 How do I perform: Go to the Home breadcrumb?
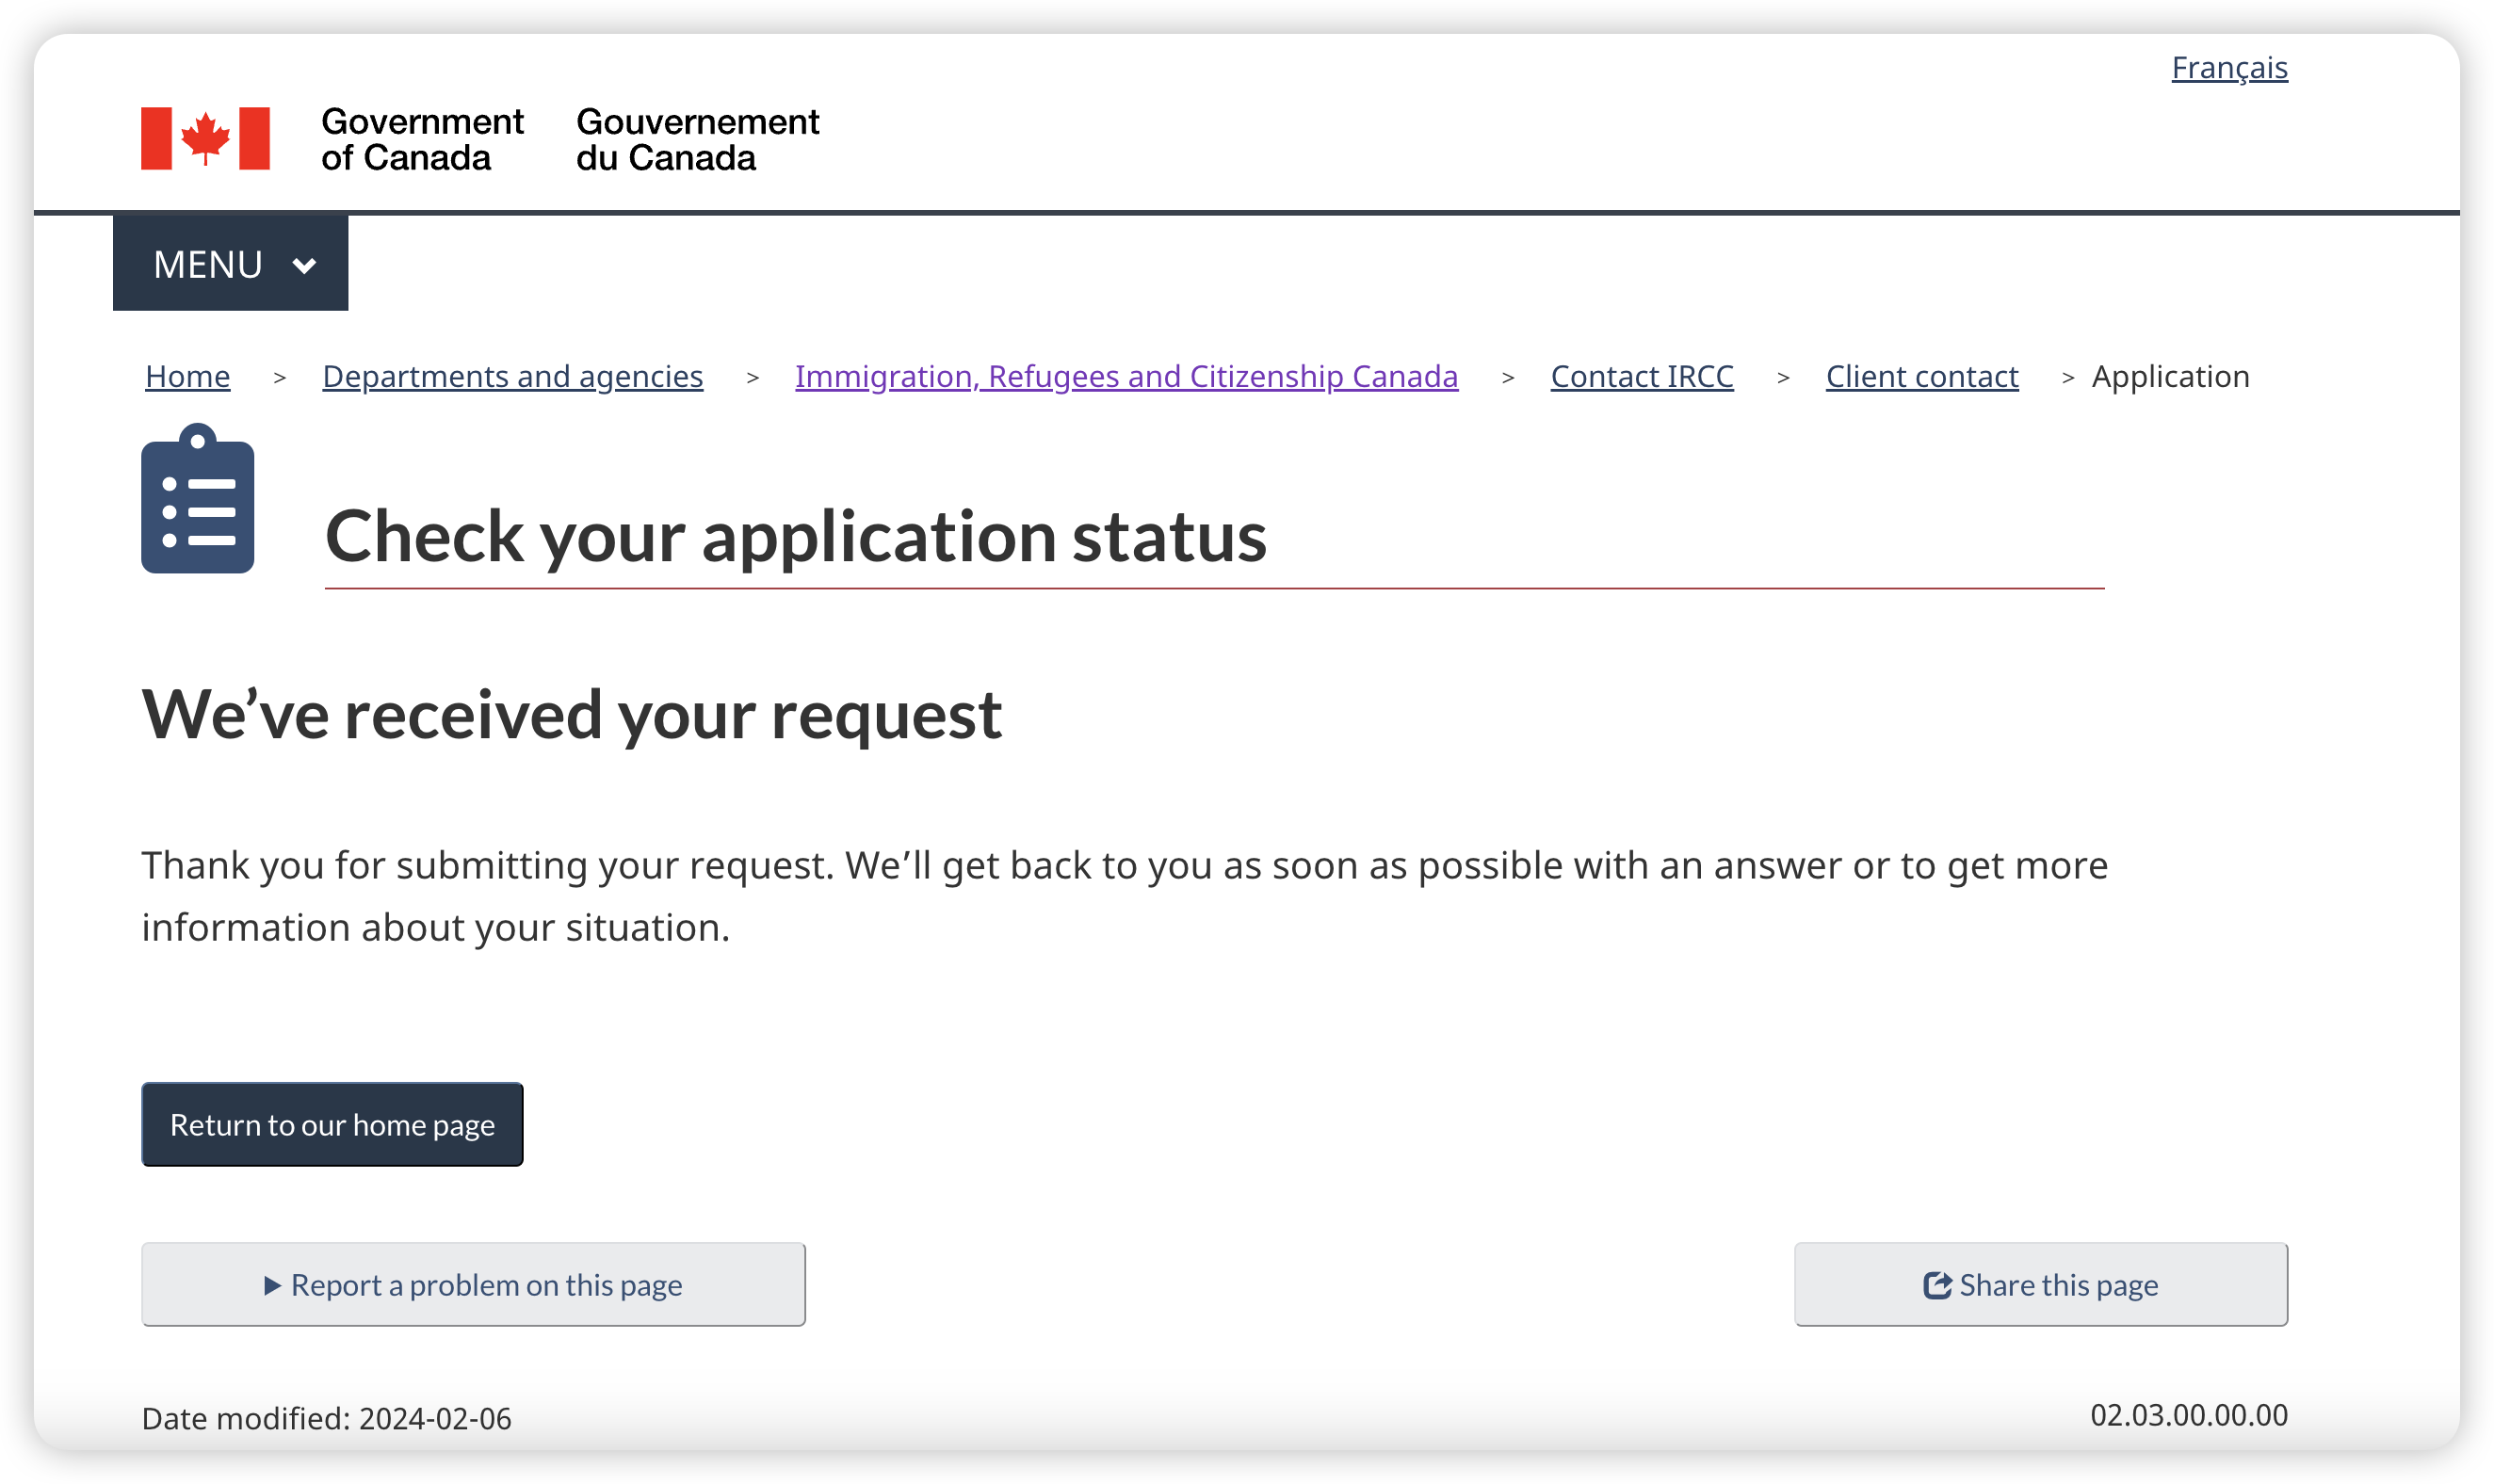[x=188, y=376]
